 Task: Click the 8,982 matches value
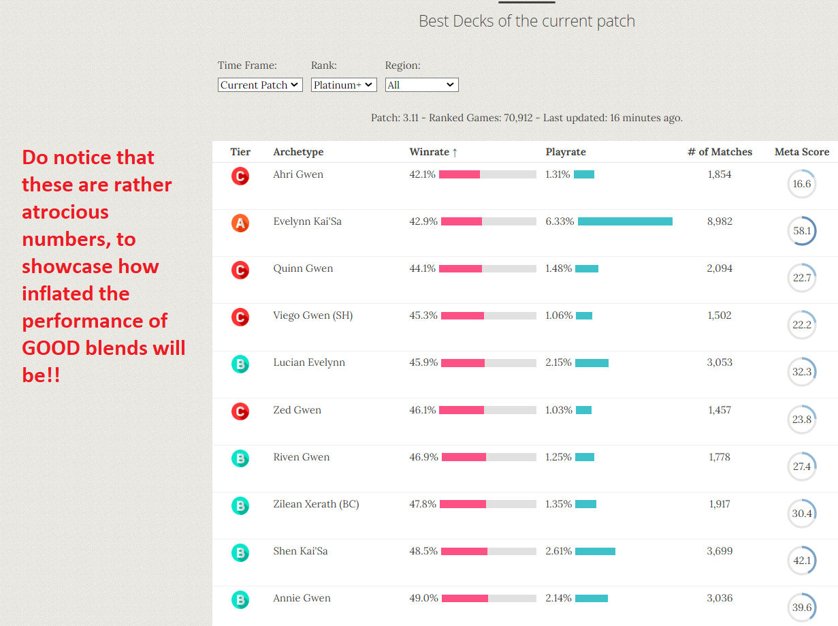(720, 221)
